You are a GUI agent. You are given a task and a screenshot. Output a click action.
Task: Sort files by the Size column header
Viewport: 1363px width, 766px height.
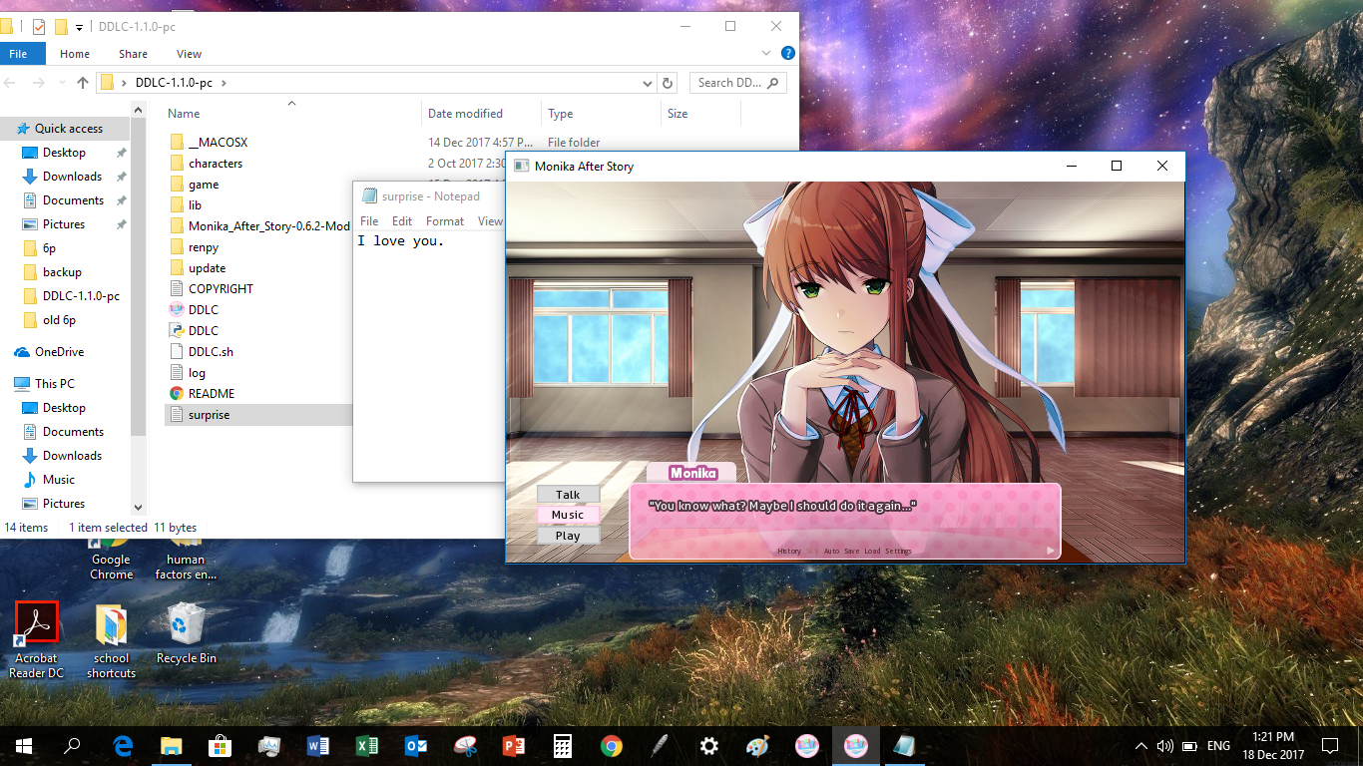tap(678, 114)
